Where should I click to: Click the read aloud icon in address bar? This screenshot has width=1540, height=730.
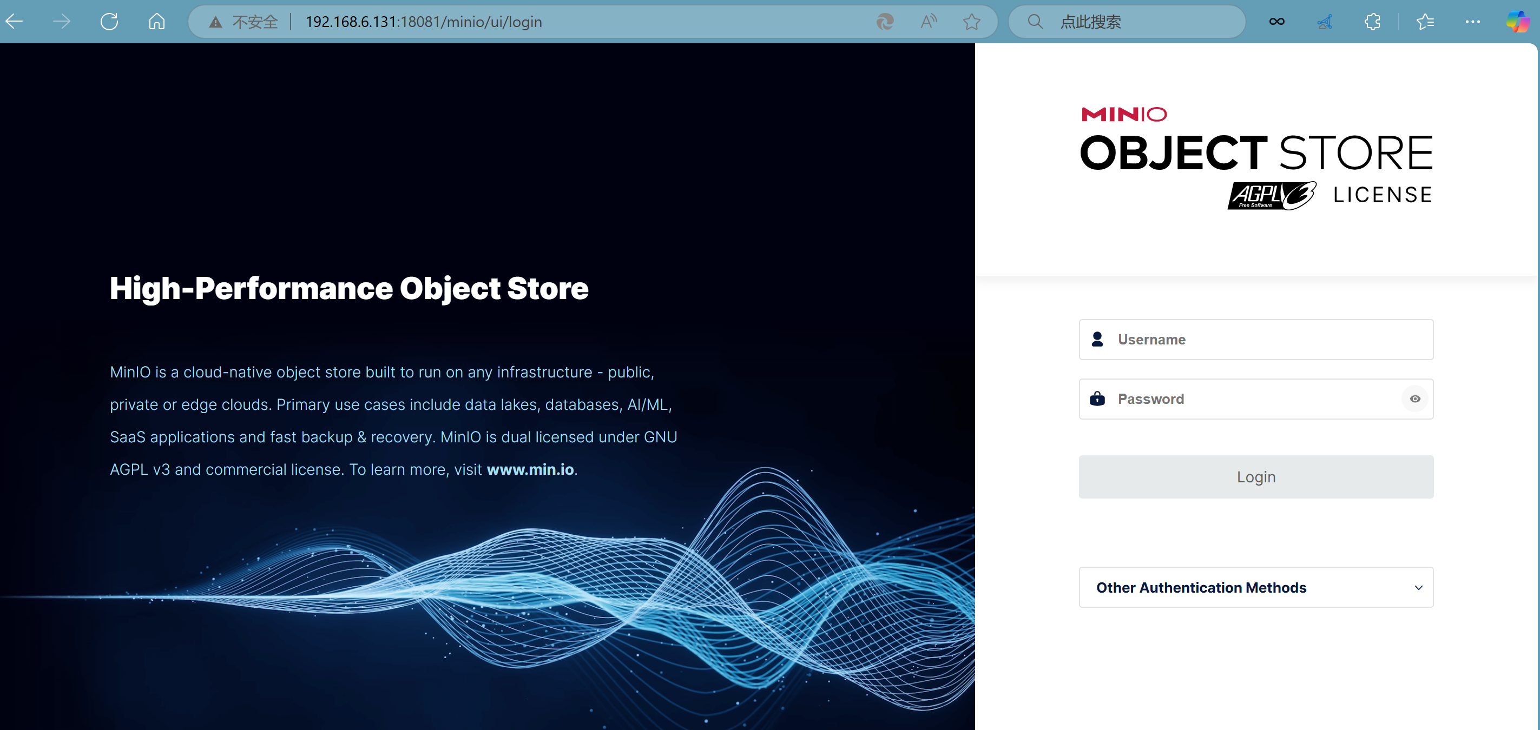(929, 22)
